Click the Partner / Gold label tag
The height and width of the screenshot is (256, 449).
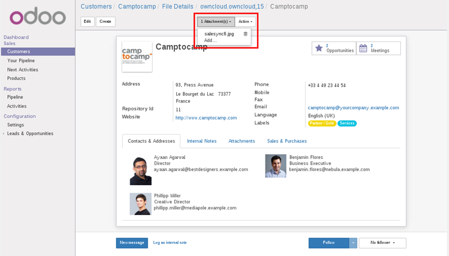pos(322,123)
